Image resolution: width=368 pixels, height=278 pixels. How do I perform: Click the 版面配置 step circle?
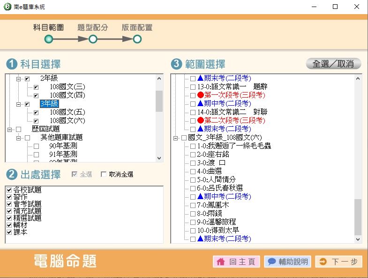[137, 39]
